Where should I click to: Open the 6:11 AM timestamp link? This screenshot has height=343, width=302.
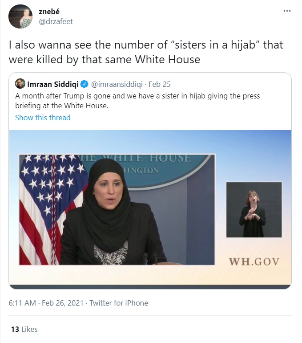22,303
